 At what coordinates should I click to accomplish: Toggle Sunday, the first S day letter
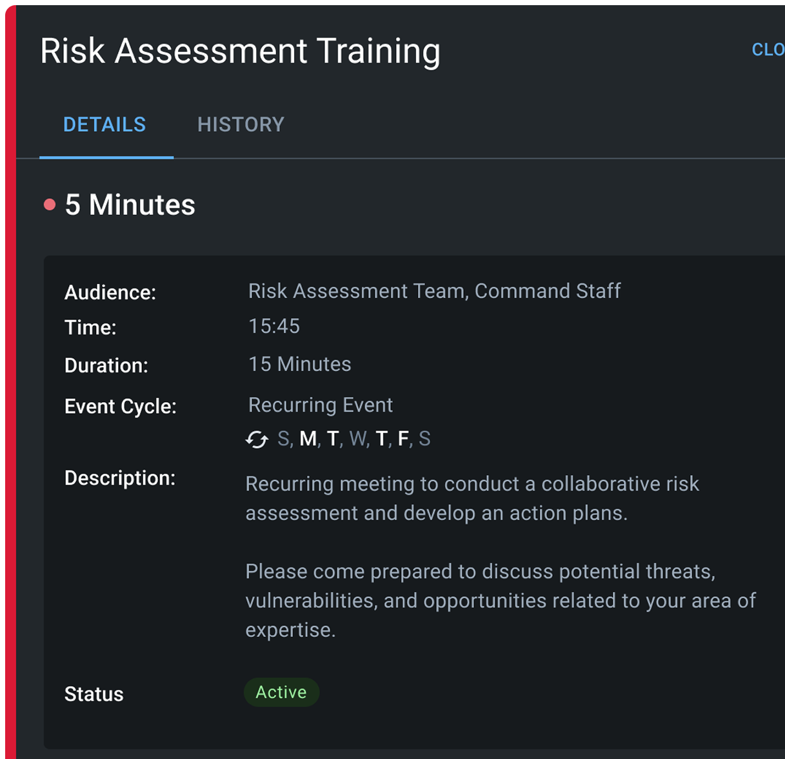(x=283, y=440)
